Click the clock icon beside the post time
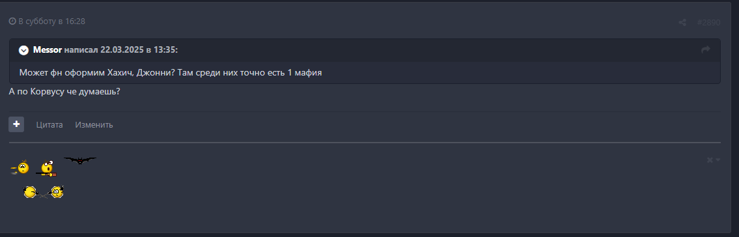The height and width of the screenshot is (237, 739). (x=12, y=21)
